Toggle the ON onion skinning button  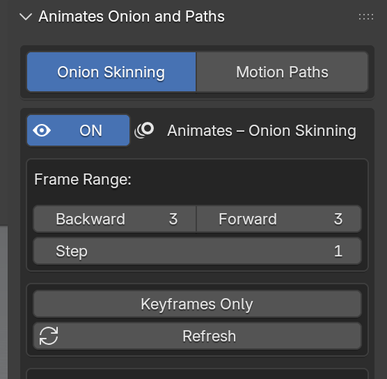point(78,130)
